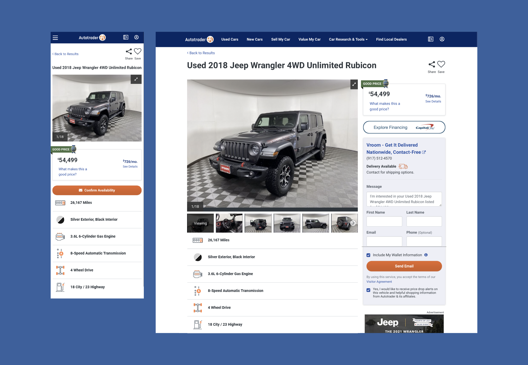Click the transmission icon in desktop specs
Viewport: 528px width, 365px height.
[x=198, y=291]
